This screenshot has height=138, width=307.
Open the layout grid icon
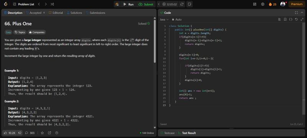coord(255,4)
